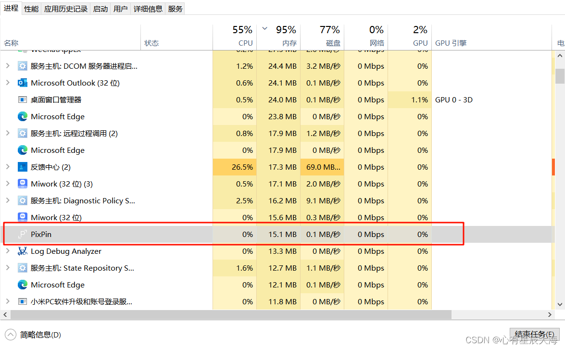Viewport: 565px width, 349px height.
Task: Expand the Microsoft Outlook (32 位) process
Action: [x=8, y=83]
